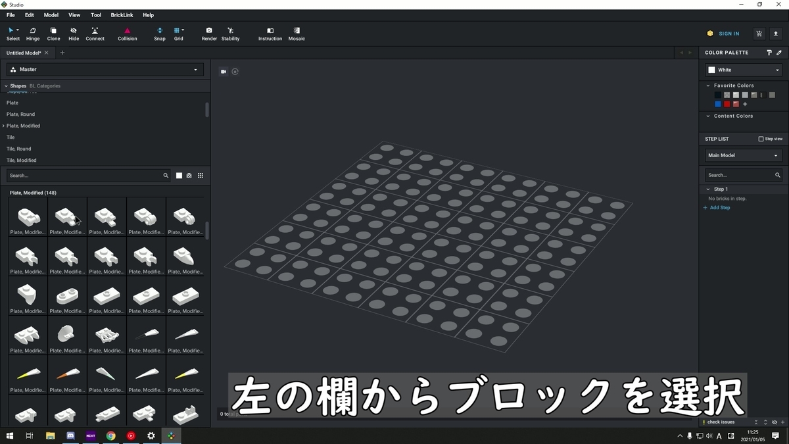Viewport: 789px width, 444px height.
Task: Select the first Plate, Modified part thumbnail
Action: (28, 218)
